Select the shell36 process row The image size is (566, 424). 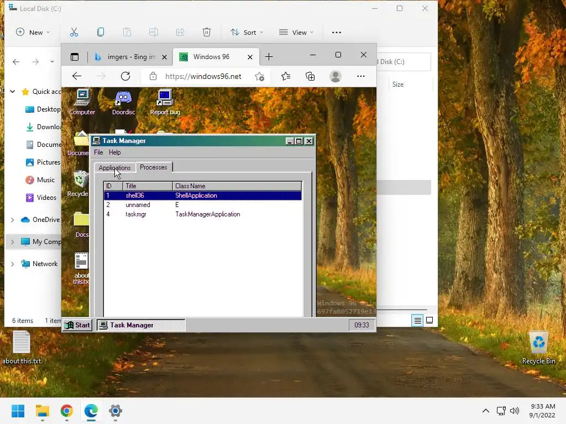(x=202, y=195)
